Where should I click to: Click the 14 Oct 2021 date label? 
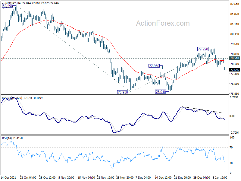coord(8,177)
